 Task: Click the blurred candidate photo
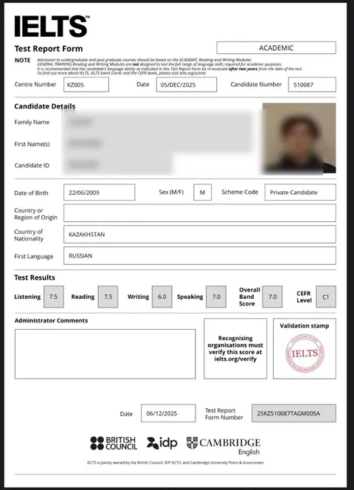coord(299,138)
